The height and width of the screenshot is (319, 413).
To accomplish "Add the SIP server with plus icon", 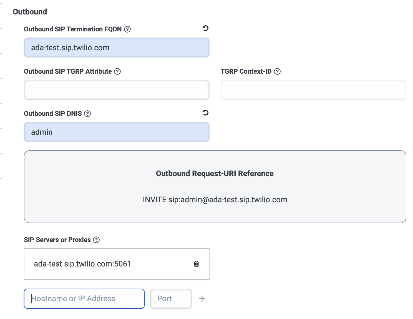I will coord(202,299).
